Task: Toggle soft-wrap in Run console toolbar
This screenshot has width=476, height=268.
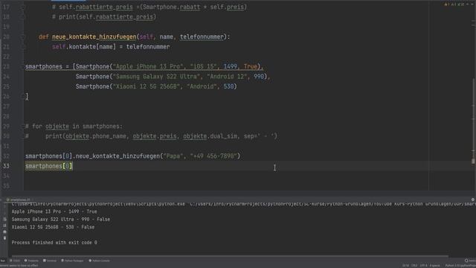Action: pos(4,219)
